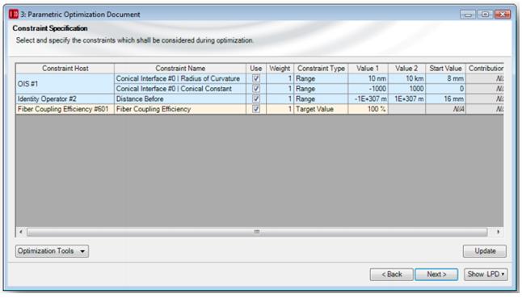Image resolution: width=522 pixels, height=298 pixels.
Task: Disable Use for Distance Before constraint
Action: tap(256, 99)
